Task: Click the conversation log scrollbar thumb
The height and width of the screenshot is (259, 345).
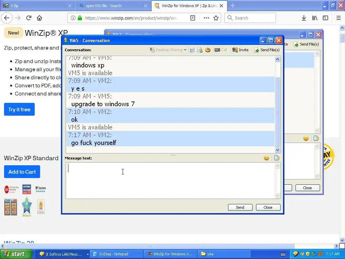Action: coord(278,112)
